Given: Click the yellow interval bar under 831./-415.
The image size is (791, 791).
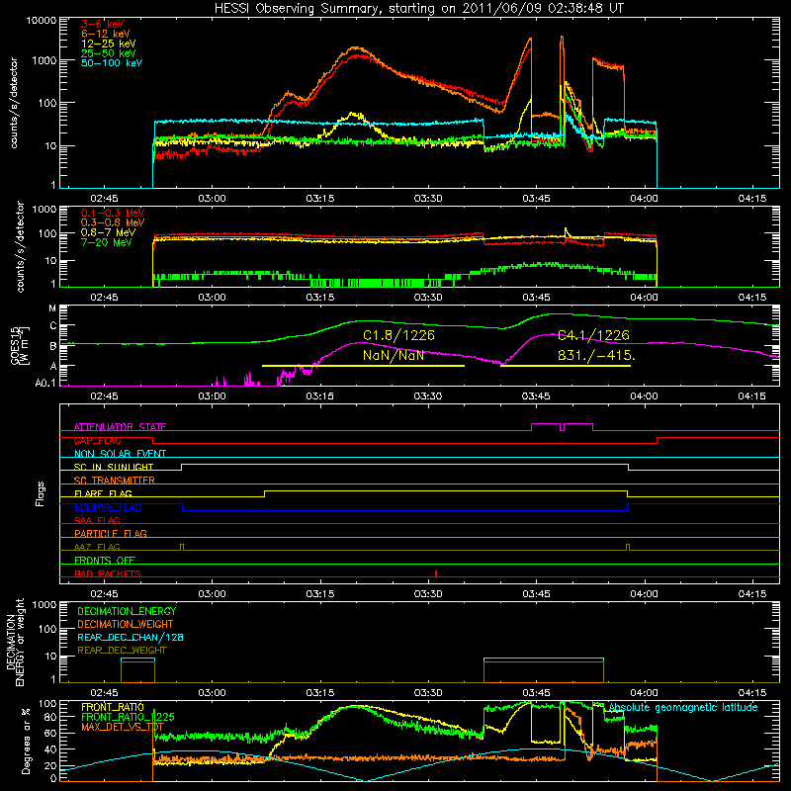Looking at the screenshot, I should tap(566, 366).
